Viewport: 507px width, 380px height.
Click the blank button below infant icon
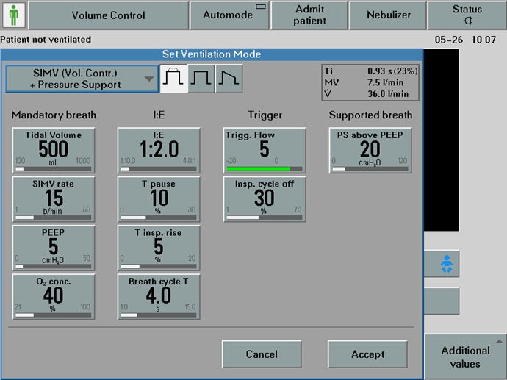[442, 301]
